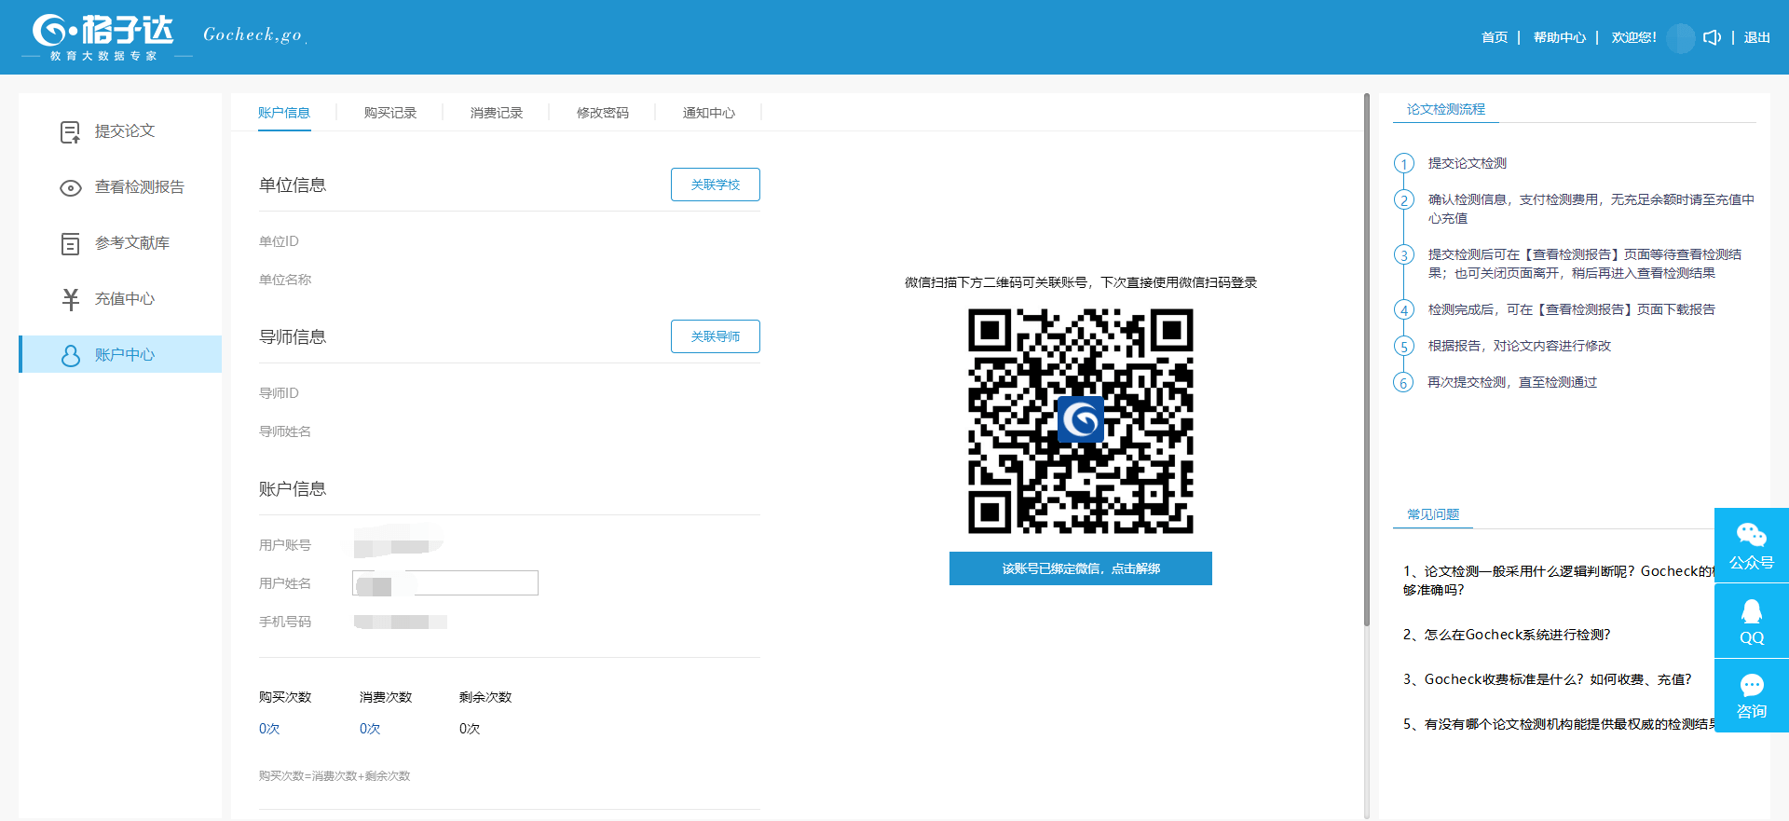Go to 首页 in the header
The height and width of the screenshot is (821, 1789).
tap(1495, 37)
